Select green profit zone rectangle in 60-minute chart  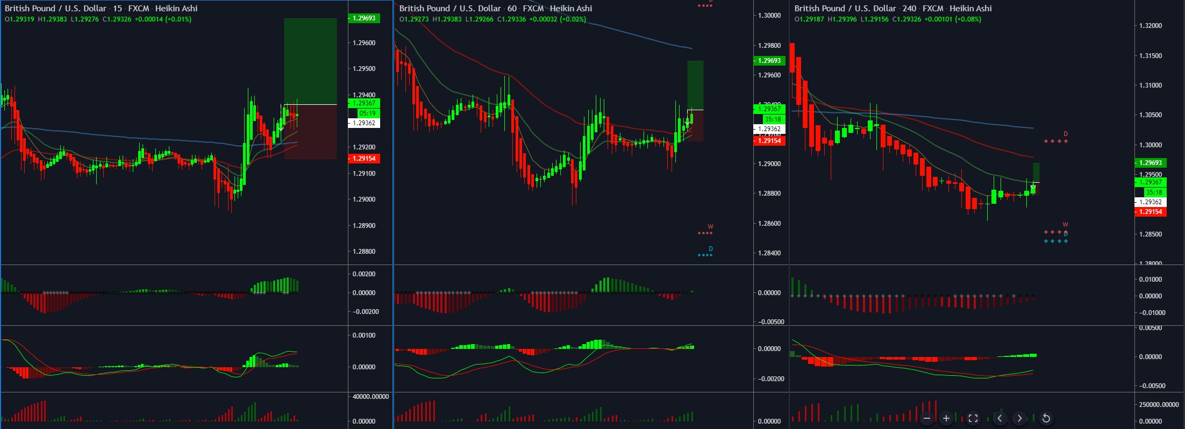point(695,85)
